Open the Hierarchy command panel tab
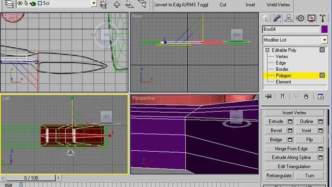 [288, 19]
